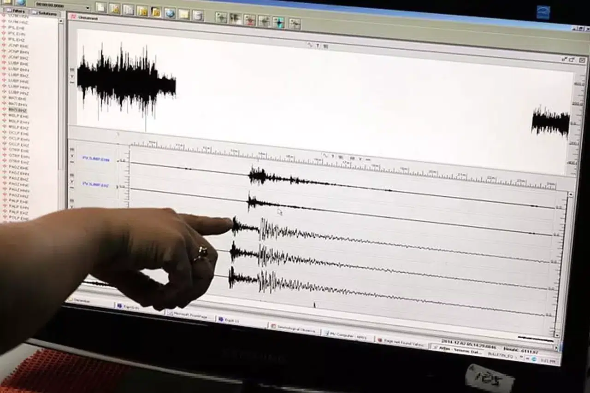Select the PV JUMP EHZ trace label
Viewport: 590px width, 393px height.
click(95, 184)
